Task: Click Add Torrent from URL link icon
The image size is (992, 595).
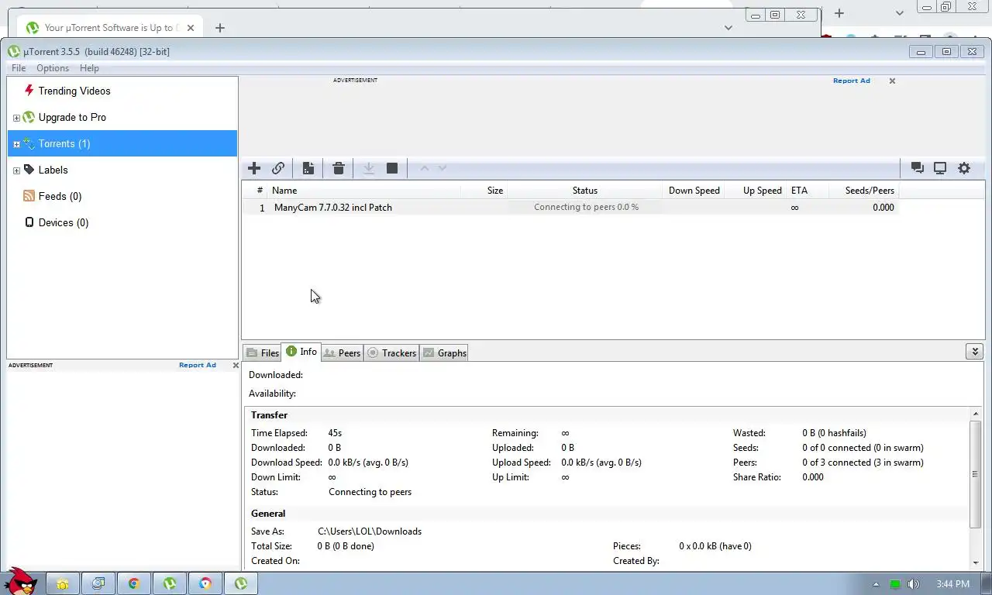Action: [x=278, y=168]
